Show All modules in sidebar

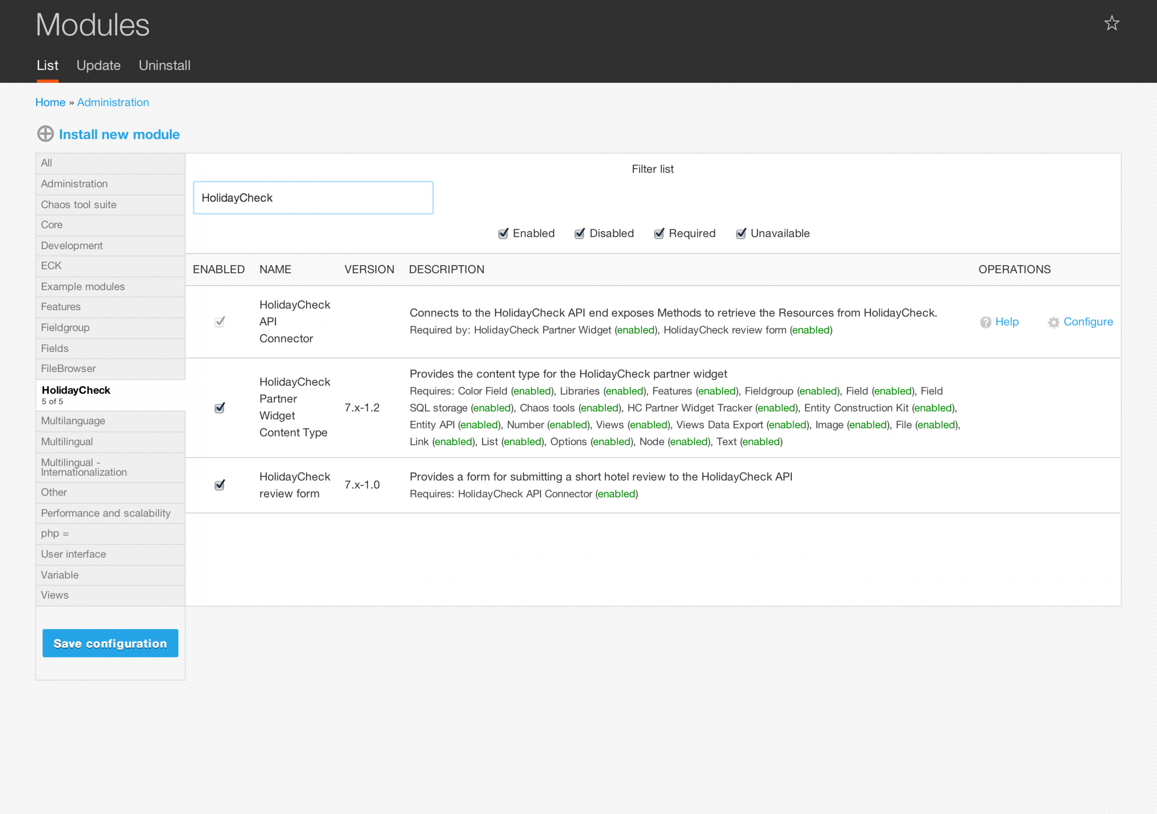pyautogui.click(x=46, y=163)
